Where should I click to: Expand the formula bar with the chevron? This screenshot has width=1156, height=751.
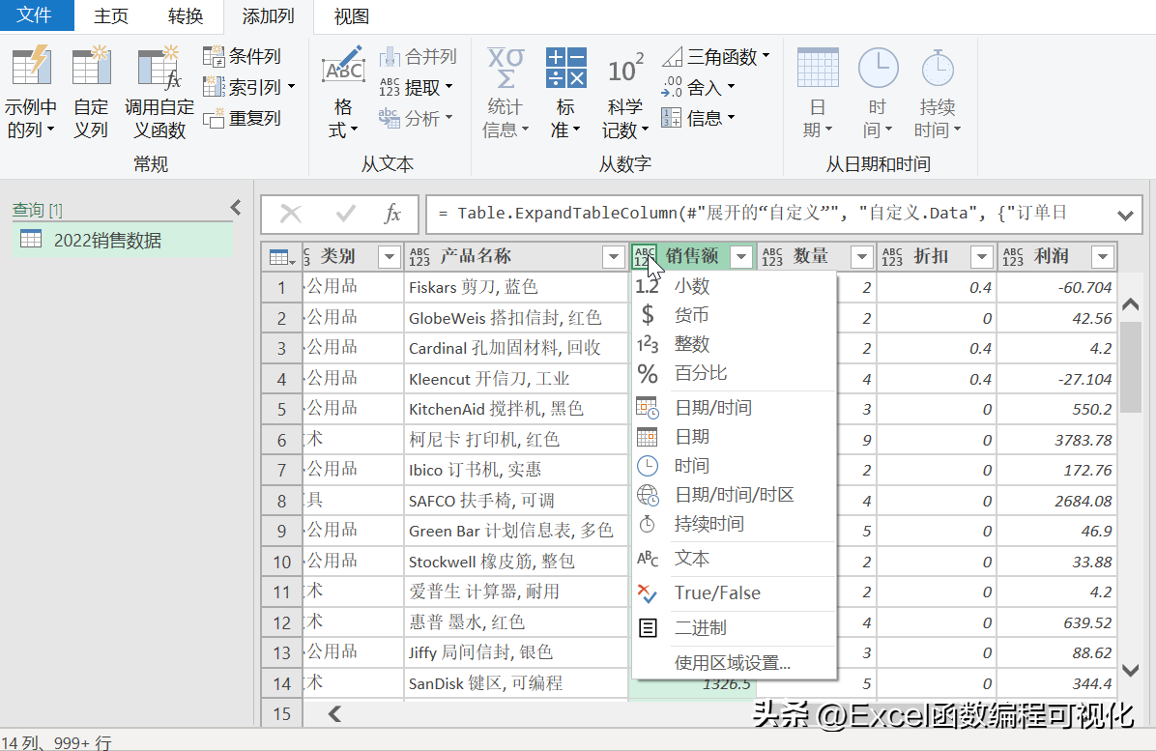[x=1125, y=216]
